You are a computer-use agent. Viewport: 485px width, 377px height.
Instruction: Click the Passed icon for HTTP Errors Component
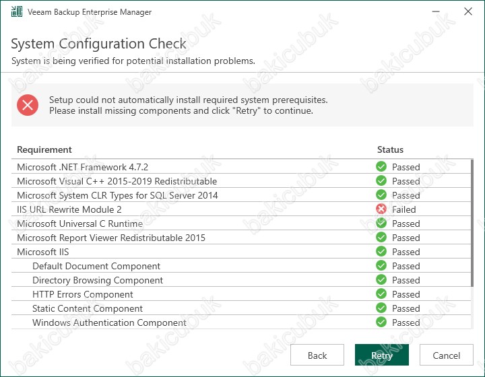[381, 294]
